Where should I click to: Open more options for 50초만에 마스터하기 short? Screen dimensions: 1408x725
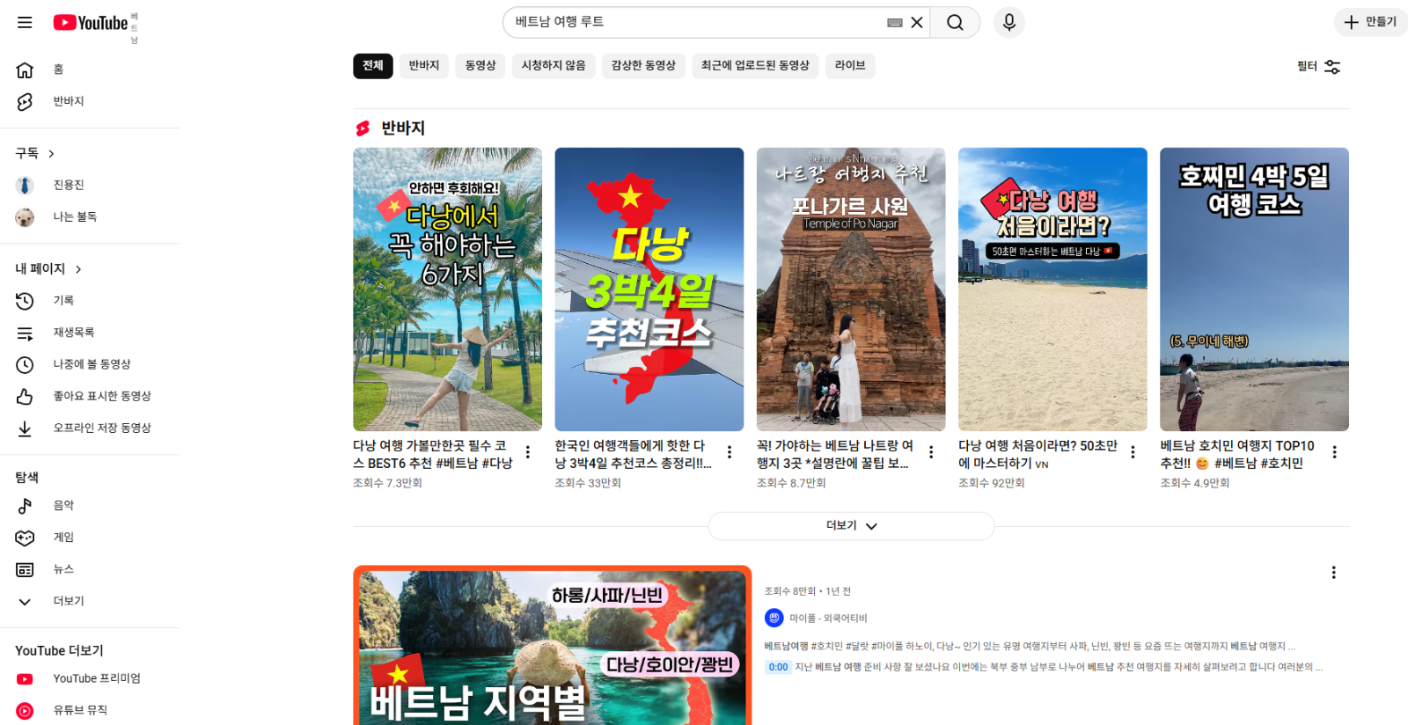1133,452
